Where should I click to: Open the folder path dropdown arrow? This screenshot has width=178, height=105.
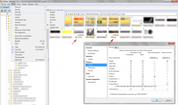click(x=177, y=14)
